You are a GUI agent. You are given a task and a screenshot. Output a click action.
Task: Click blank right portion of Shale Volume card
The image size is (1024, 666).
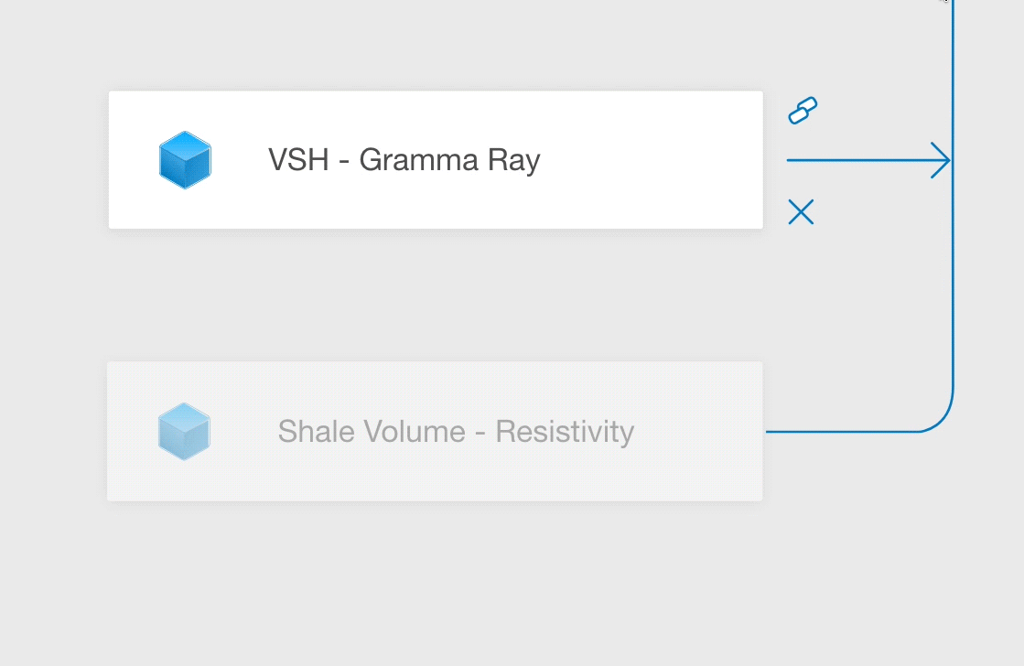point(699,432)
